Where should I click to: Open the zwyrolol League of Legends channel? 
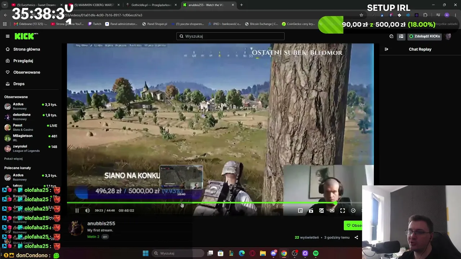pyautogui.click(x=31, y=148)
